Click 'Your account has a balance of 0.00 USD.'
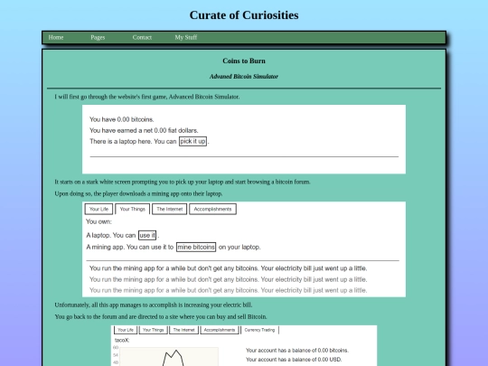This screenshot has height=366, width=488. (294, 360)
